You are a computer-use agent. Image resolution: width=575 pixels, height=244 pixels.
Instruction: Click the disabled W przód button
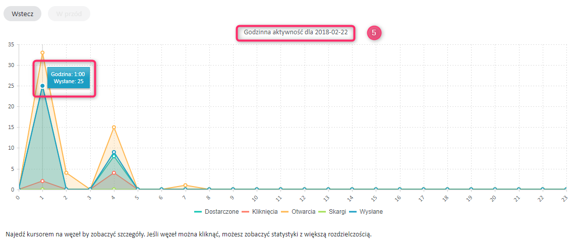pyautogui.click(x=69, y=14)
